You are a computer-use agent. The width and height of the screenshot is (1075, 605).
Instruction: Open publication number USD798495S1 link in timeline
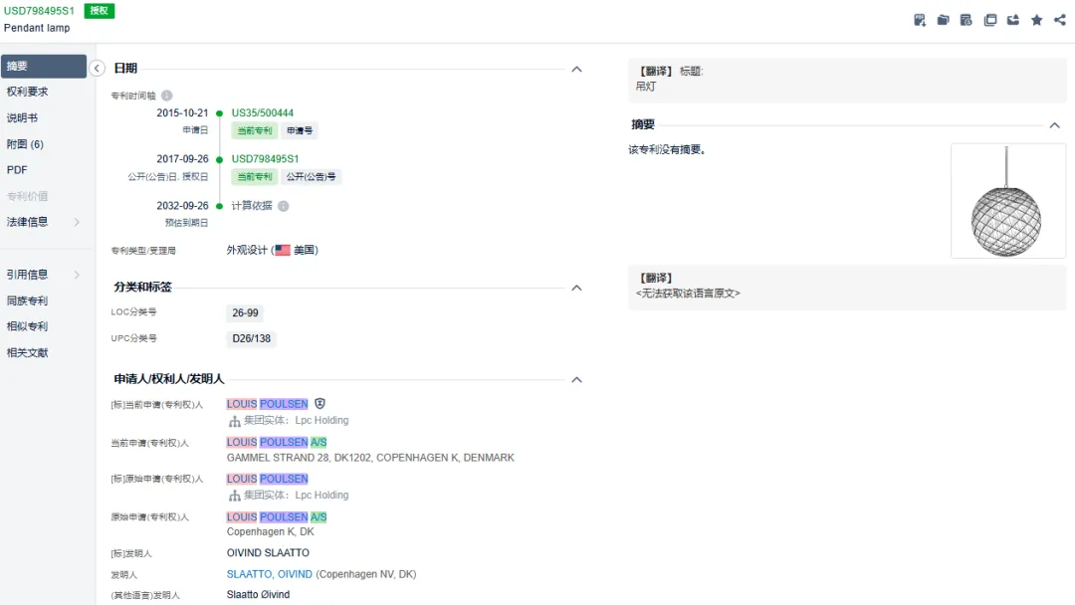click(266, 159)
